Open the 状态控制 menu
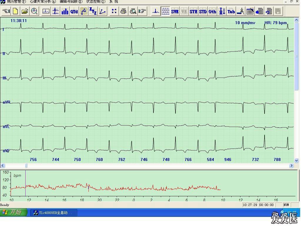301x226 pixels. [96, 1]
